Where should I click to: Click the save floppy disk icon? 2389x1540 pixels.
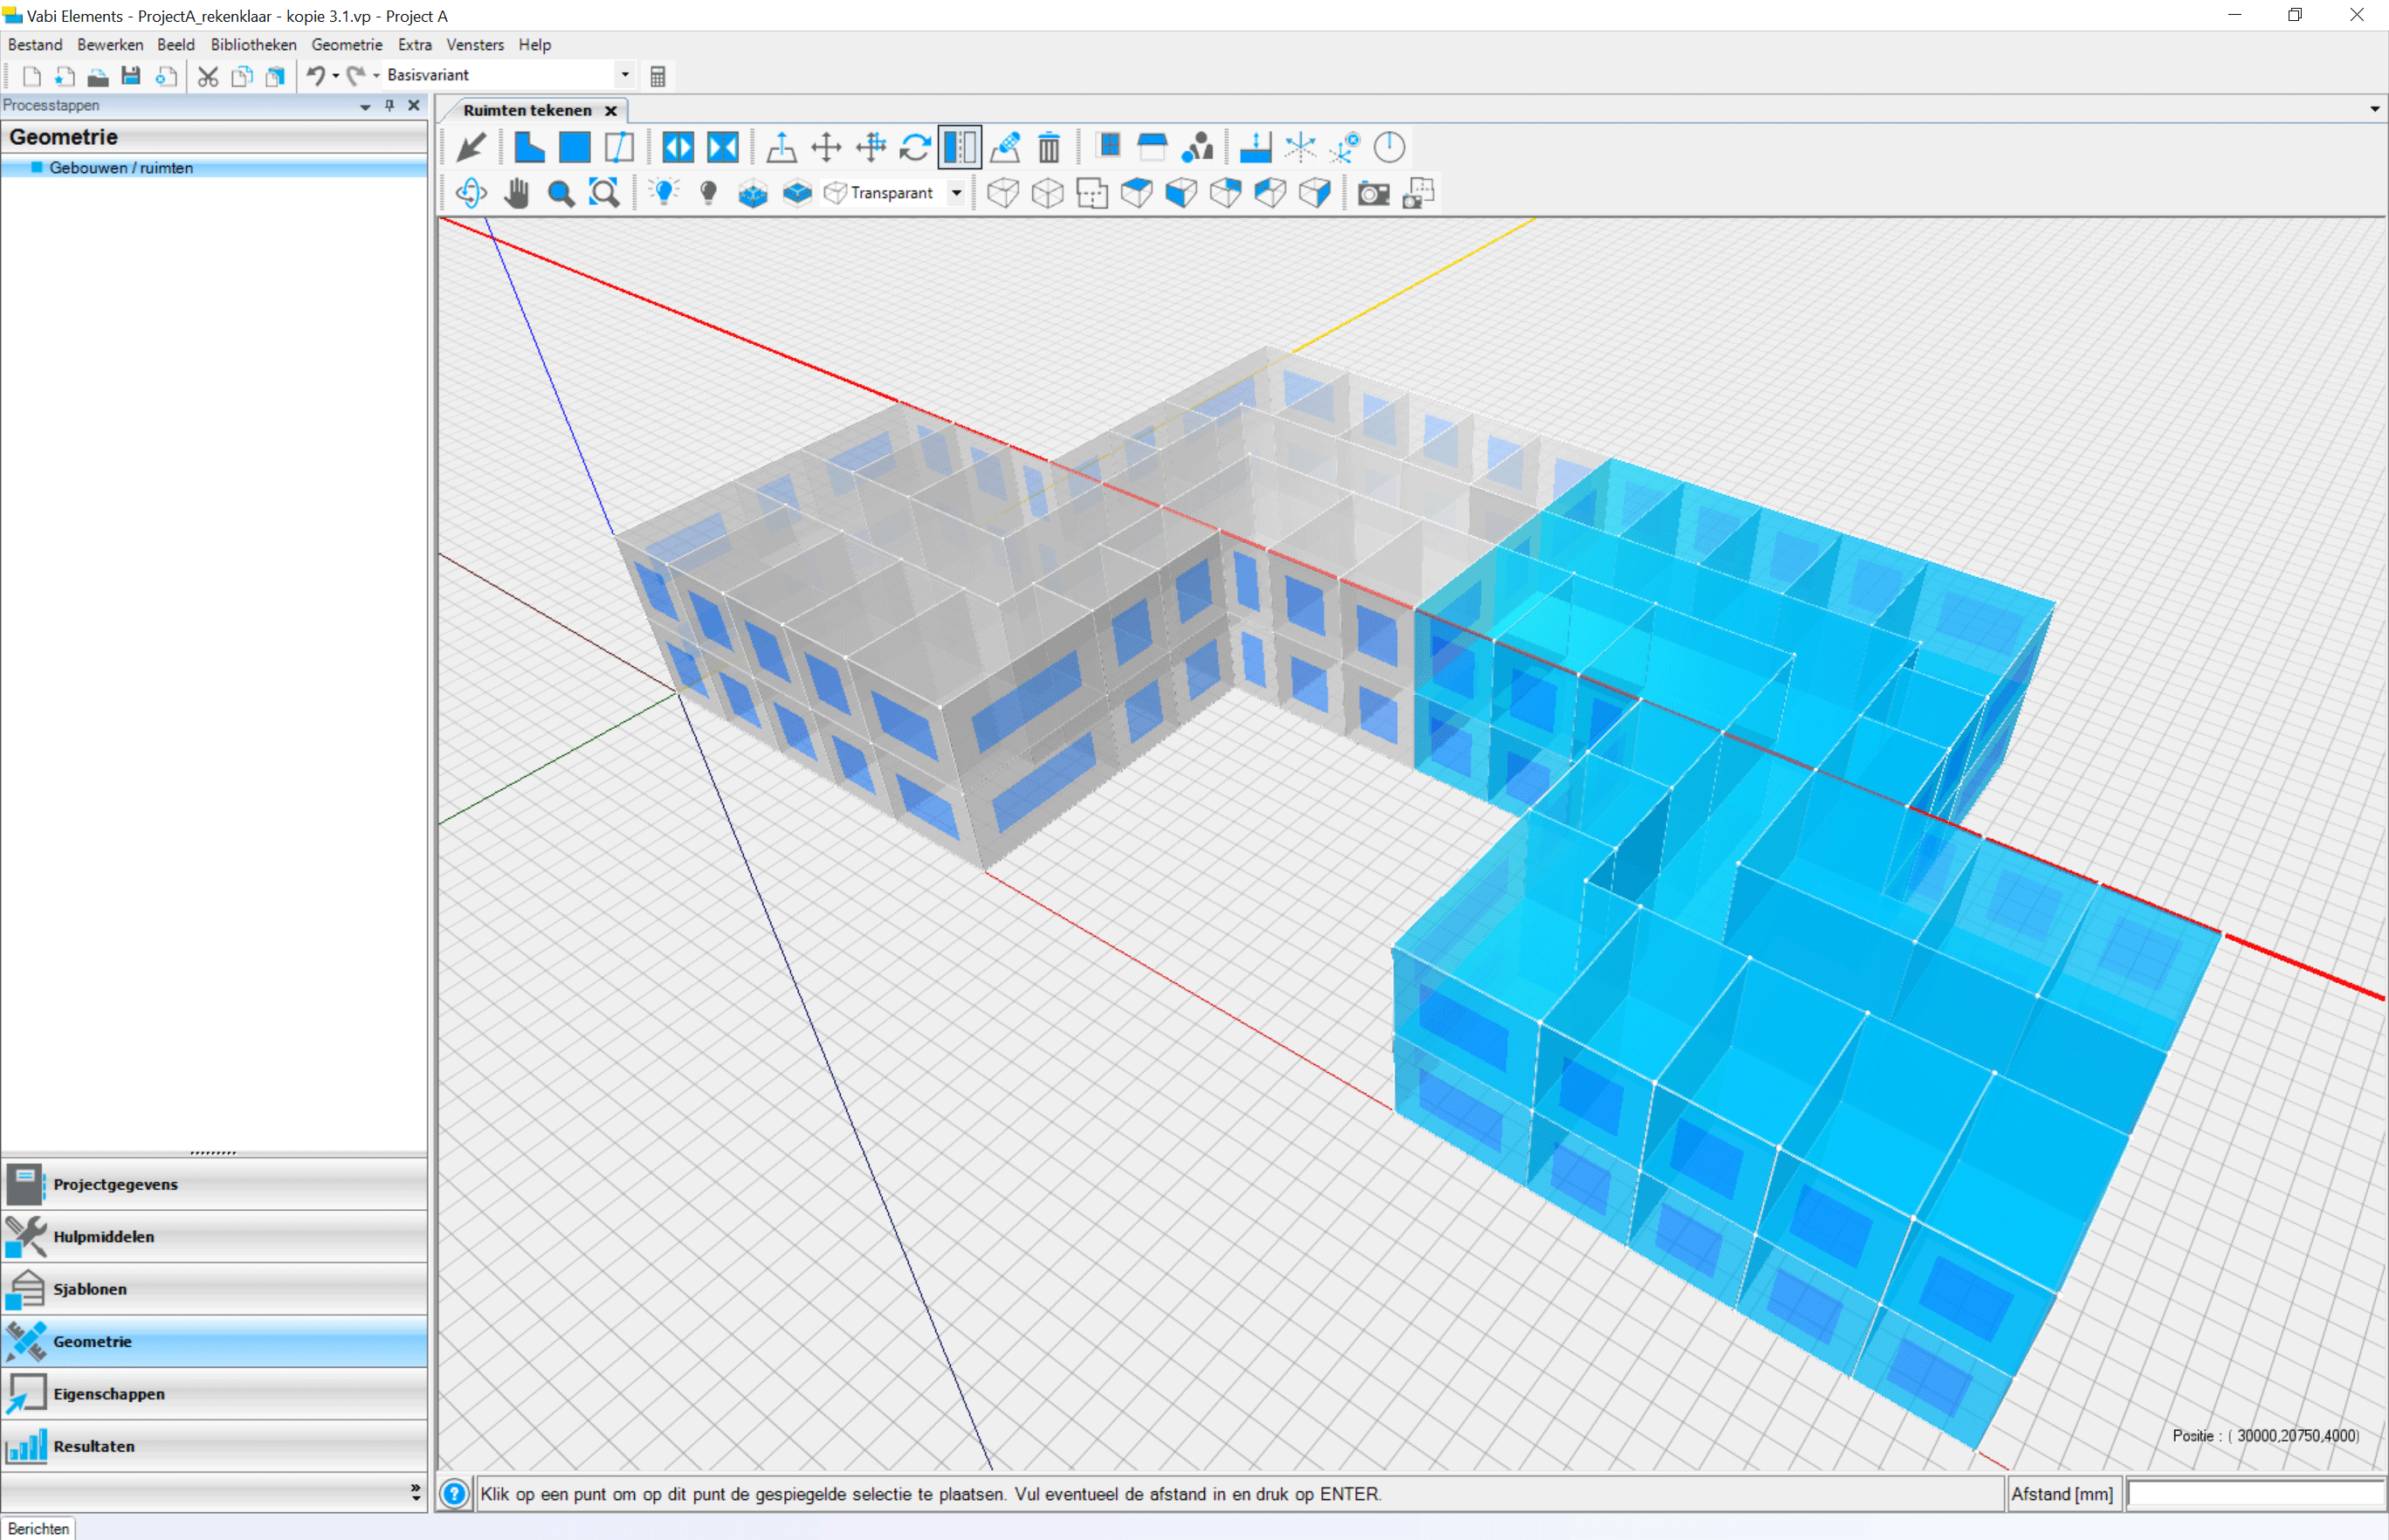[131, 76]
